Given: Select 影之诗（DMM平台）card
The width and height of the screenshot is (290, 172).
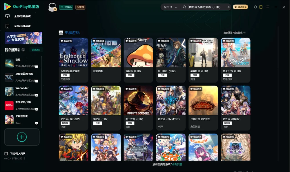Looking at the screenshot, I should tap(171, 108).
